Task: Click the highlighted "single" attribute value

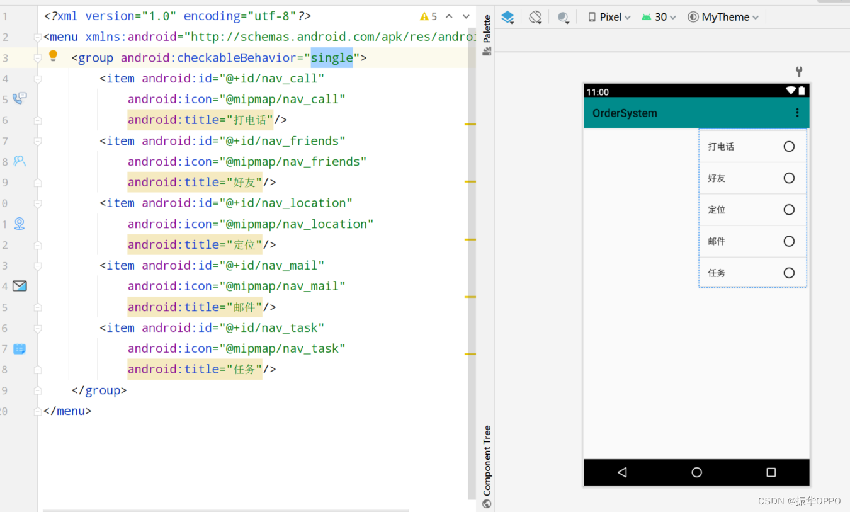Action: [332, 58]
